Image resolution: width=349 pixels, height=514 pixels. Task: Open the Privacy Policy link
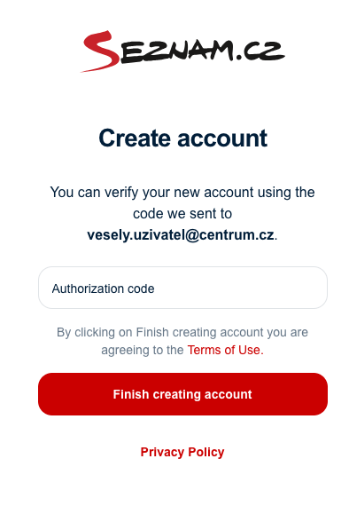coord(182,452)
